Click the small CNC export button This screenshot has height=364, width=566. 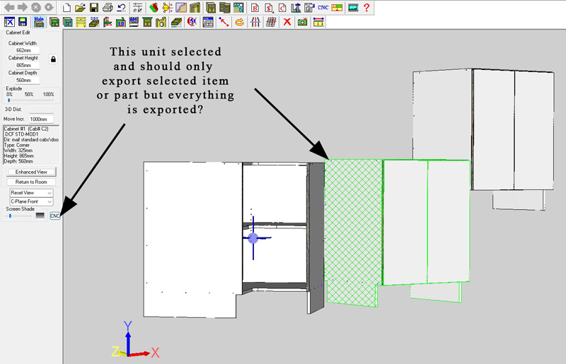[x=55, y=216]
